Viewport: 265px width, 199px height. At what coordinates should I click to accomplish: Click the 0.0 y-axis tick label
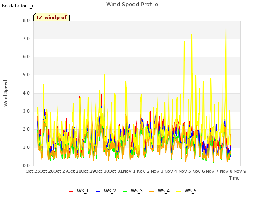[x=26, y=165]
